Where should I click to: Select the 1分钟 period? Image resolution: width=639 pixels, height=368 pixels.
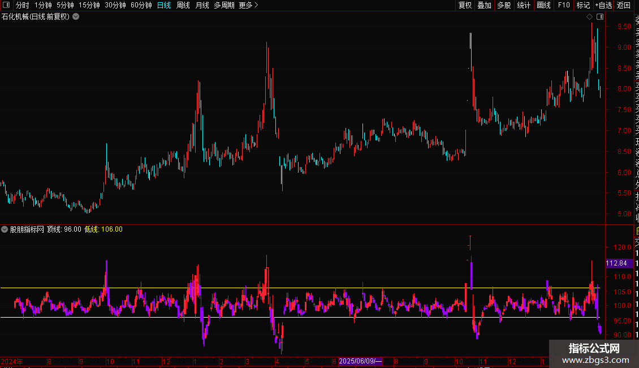[x=43, y=5]
